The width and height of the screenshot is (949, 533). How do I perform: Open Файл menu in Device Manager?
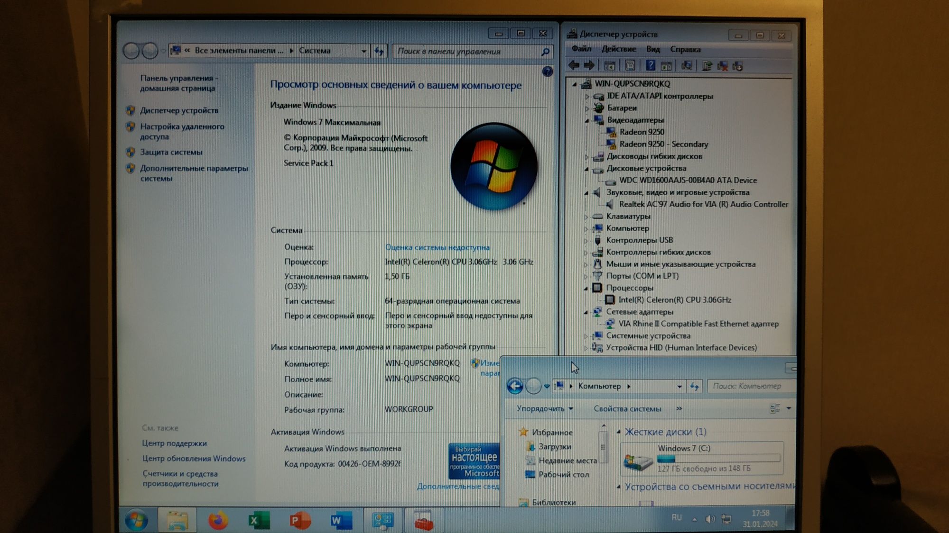coord(581,49)
